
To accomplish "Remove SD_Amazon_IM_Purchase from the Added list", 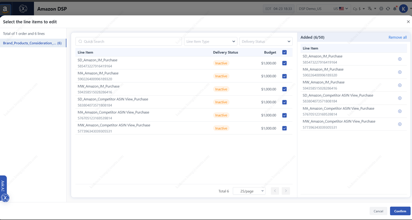I will 400,59.
